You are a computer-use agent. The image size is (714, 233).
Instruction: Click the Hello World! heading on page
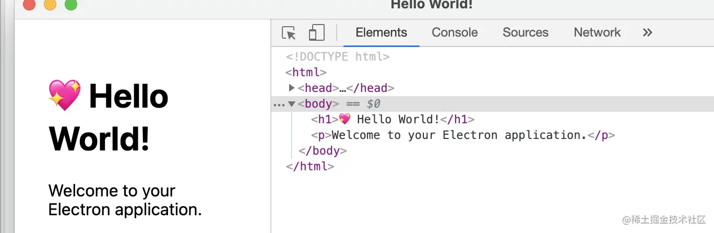tap(108, 118)
